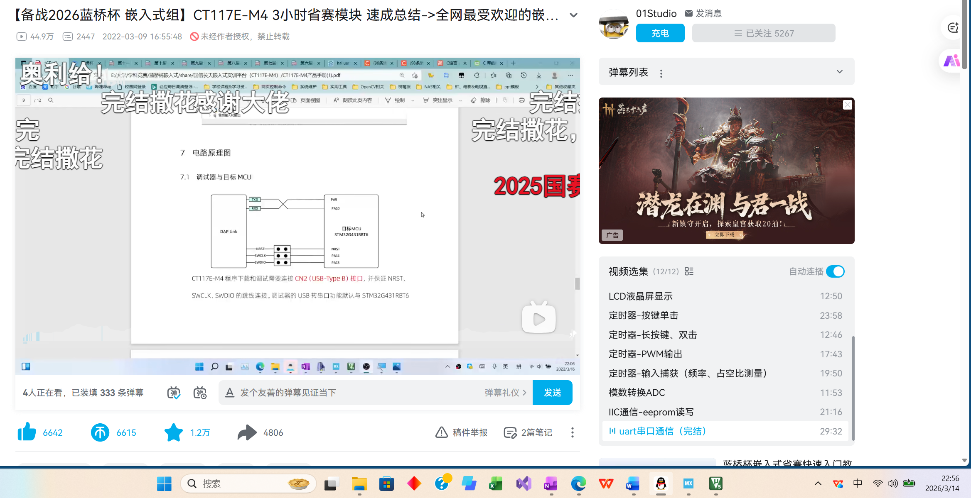The image size is (971, 498).
Task: Switch playlist to grid view icon
Action: (x=689, y=271)
